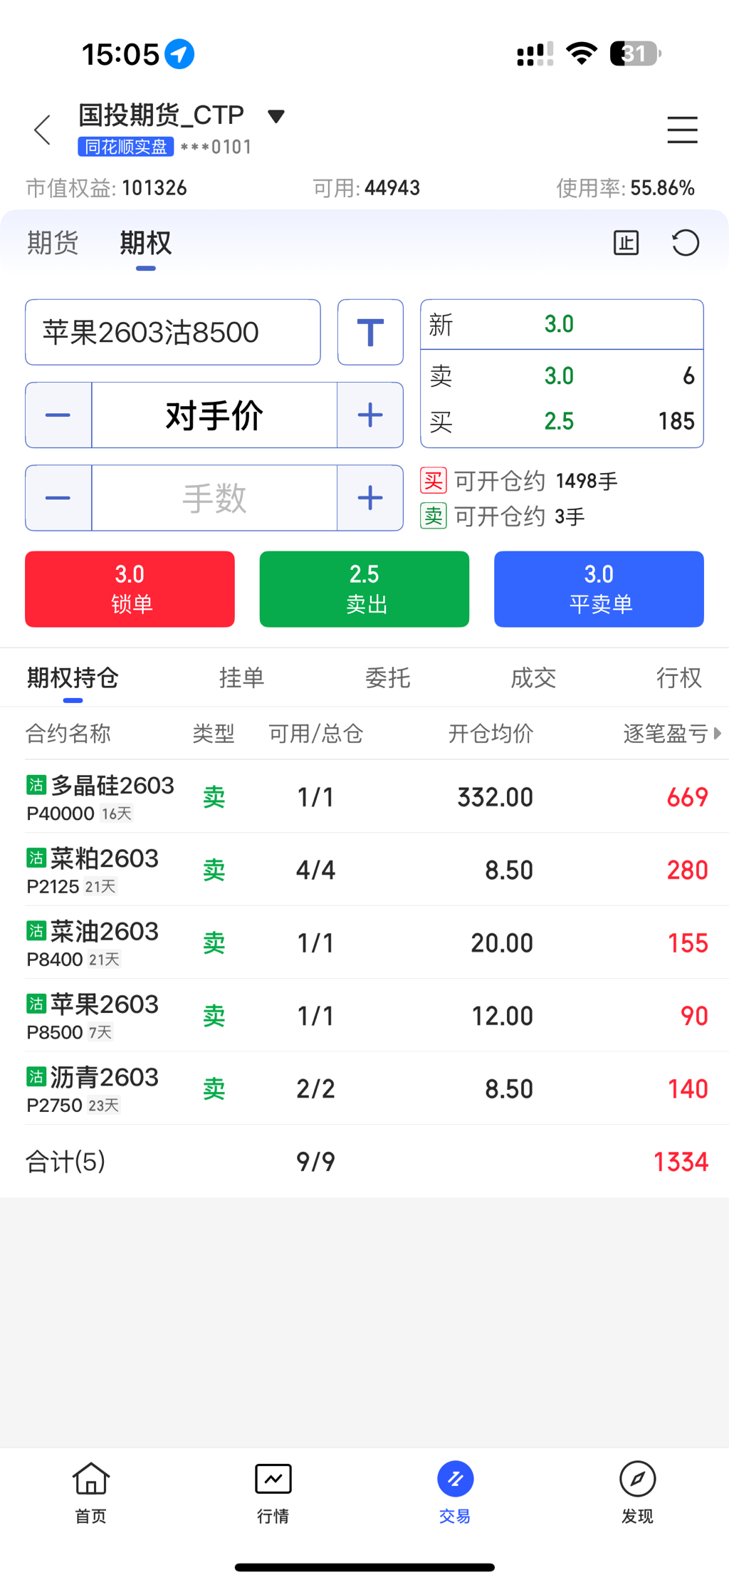Go to Home in bottom navigation
Screen dimensions: 729x1585
(91, 1492)
